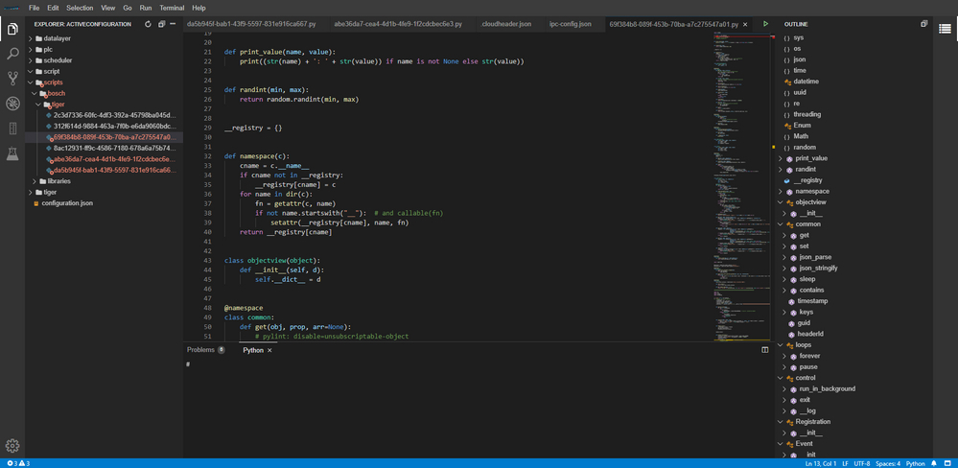Collapse all items in Outline panel

(x=924, y=23)
